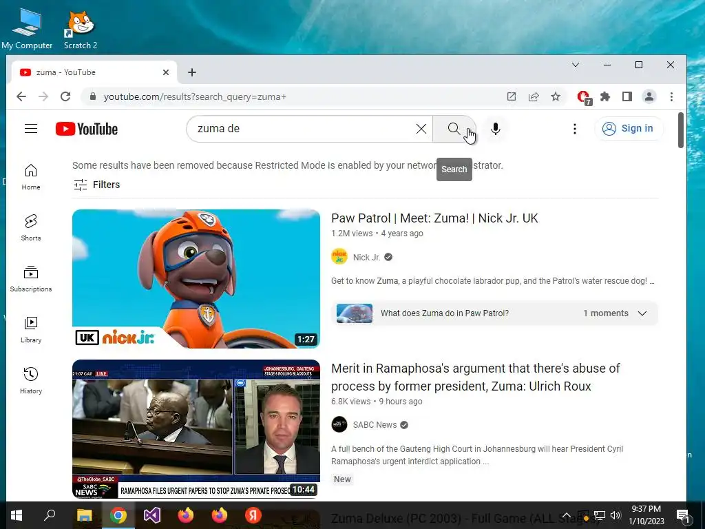Open page in app icon in address bar

512,96
